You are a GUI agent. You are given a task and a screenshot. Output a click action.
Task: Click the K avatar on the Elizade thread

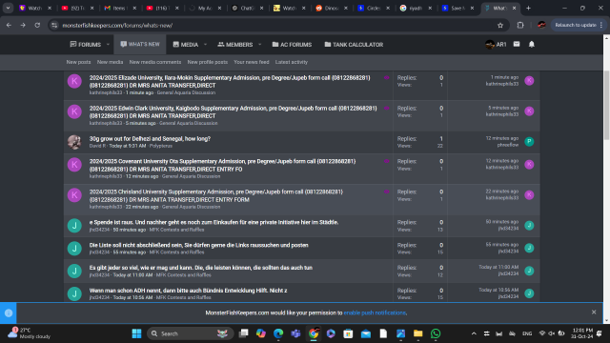[74, 81]
